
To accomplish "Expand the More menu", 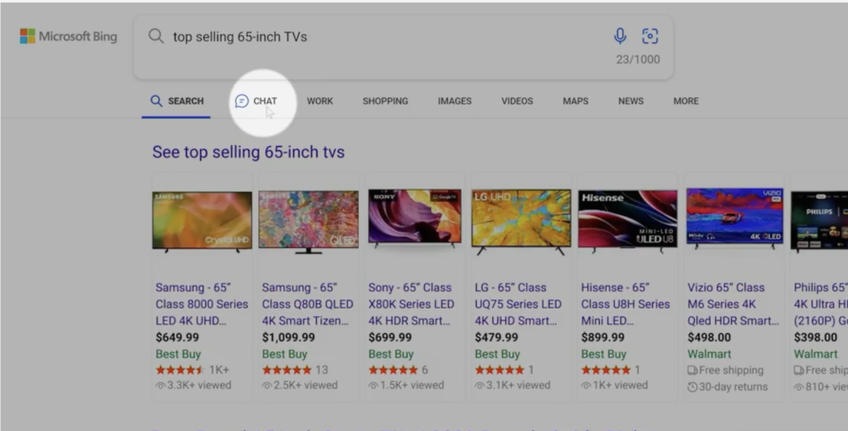I will coord(685,101).
